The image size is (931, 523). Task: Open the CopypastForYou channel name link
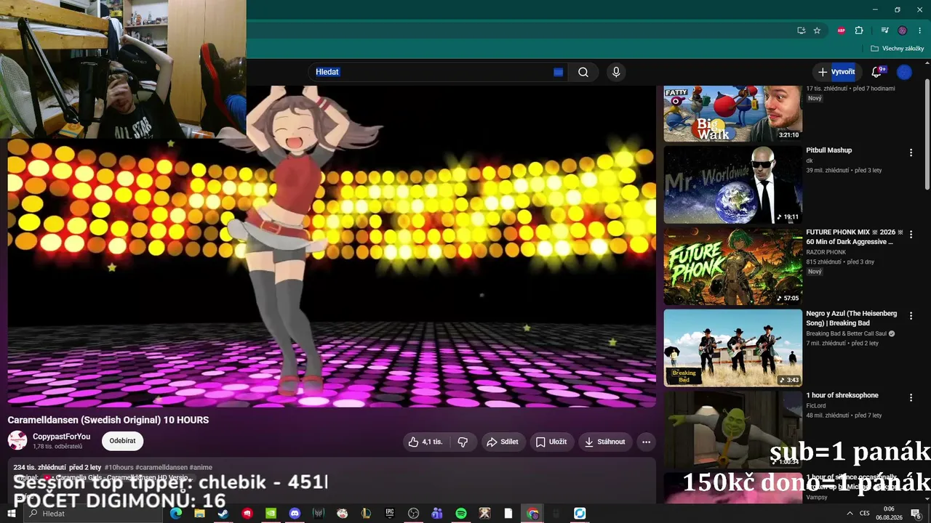pyautogui.click(x=62, y=437)
